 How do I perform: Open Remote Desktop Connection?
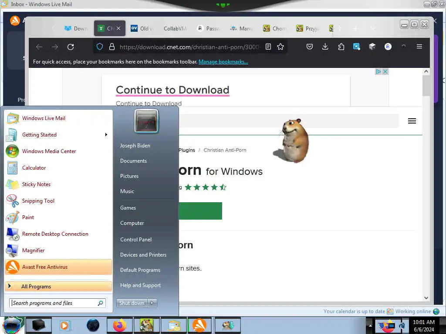pos(58,234)
